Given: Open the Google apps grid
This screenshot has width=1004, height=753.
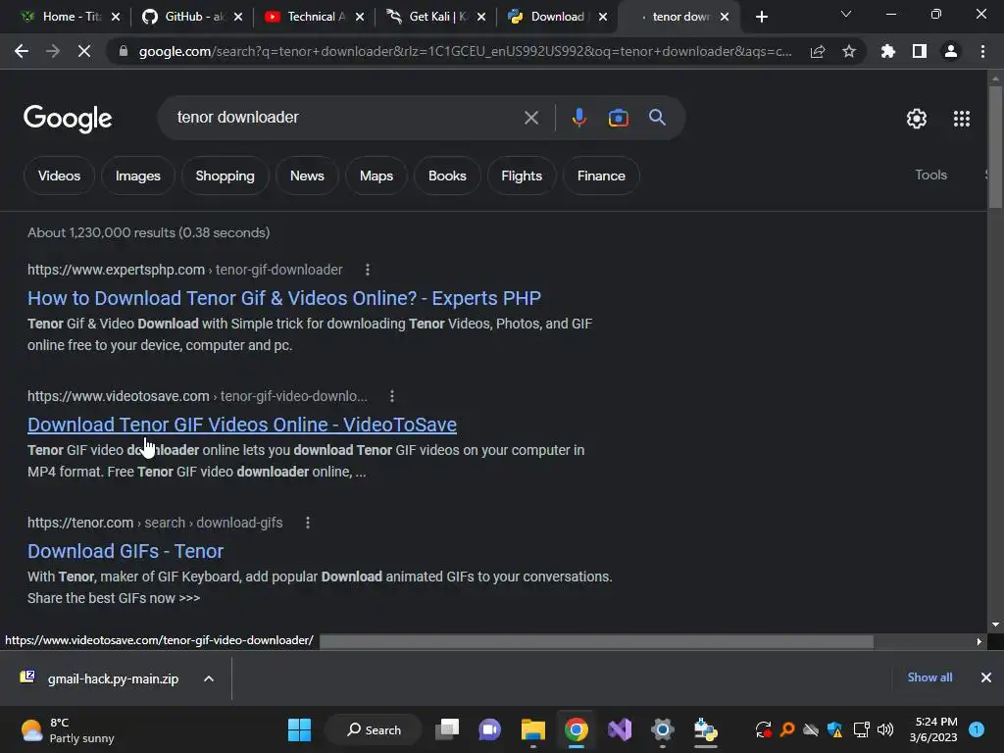Looking at the screenshot, I should click(962, 119).
